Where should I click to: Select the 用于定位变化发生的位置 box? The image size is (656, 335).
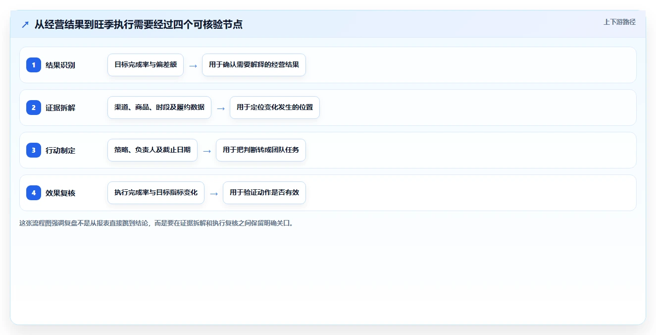coord(275,108)
